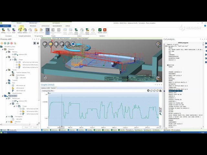Click black circle icon in graph toolbar

pyautogui.click(x=148, y=90)
